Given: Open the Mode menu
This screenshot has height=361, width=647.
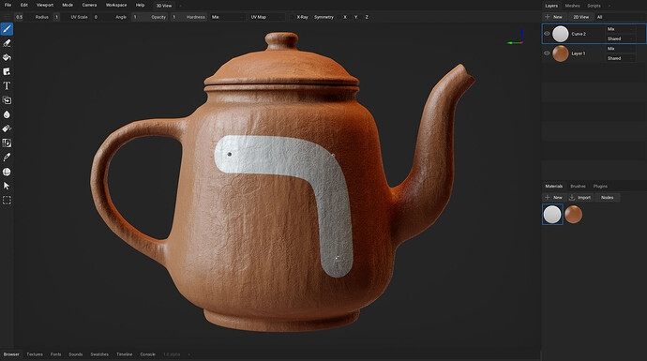Looking at the screenshot, I should (x=68, y=5).
